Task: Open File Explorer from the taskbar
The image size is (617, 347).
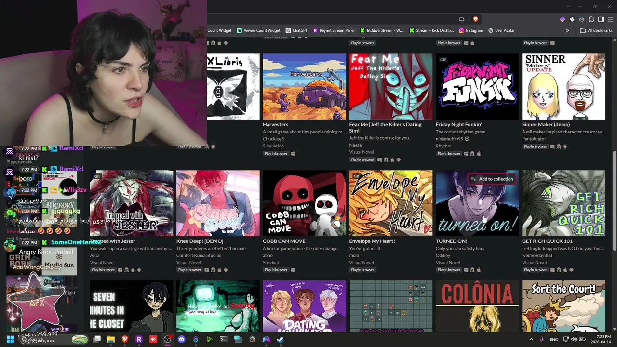Action: (111, 339)
